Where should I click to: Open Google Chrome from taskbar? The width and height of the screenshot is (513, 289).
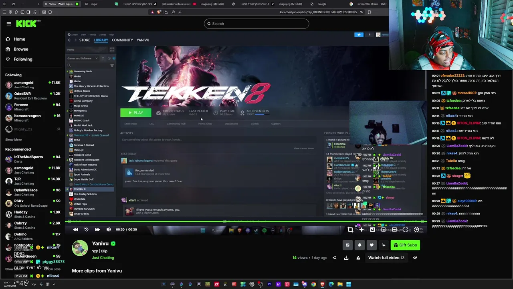(313, 284)
